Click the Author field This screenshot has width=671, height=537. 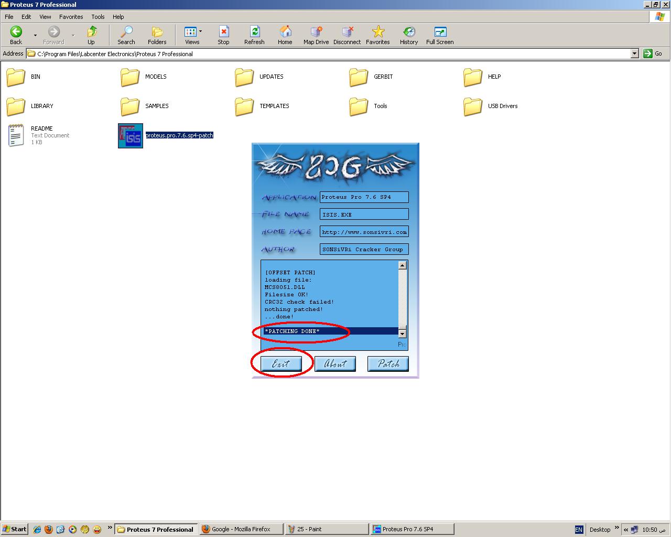tap(364, 250)
